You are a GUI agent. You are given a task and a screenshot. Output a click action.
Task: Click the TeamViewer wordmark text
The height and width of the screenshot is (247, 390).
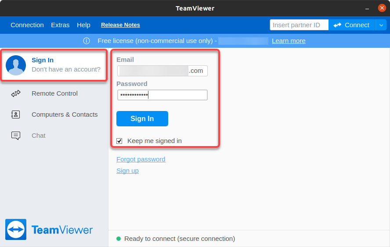(x=62, y=230)
